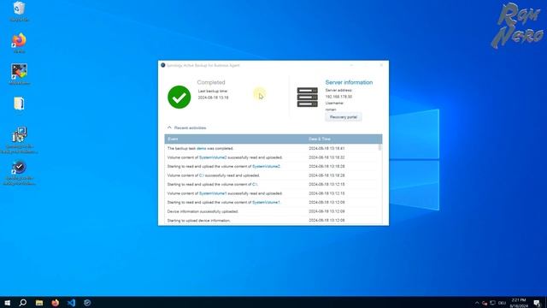Click the DEU language indicator in taskbar
Image resolution: width=547 pixels, height=308 pixels.
click(502, 303)
